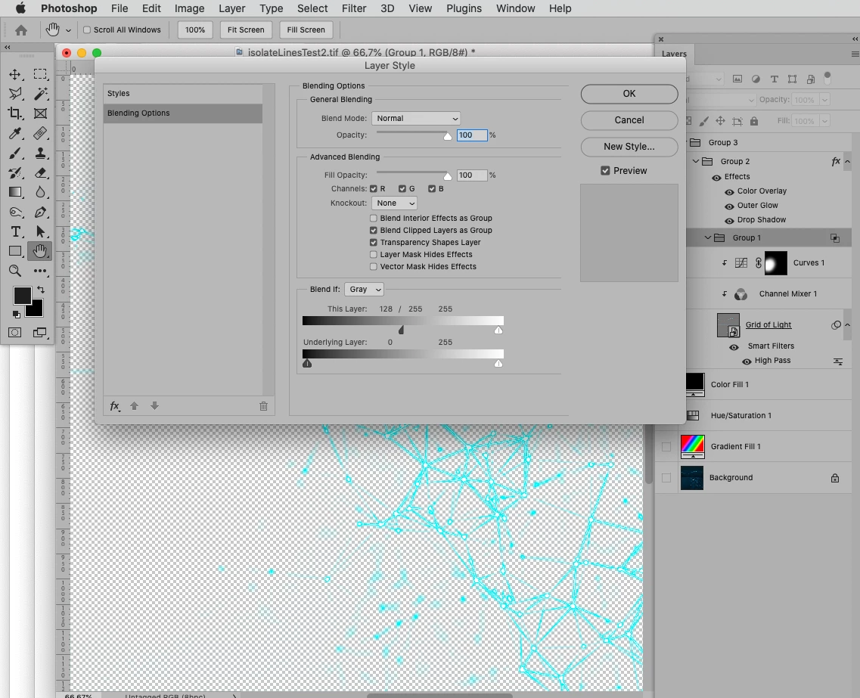Viewport: 860px width, 698px height.
Task: Open the Apple menu
Action: 20,8
